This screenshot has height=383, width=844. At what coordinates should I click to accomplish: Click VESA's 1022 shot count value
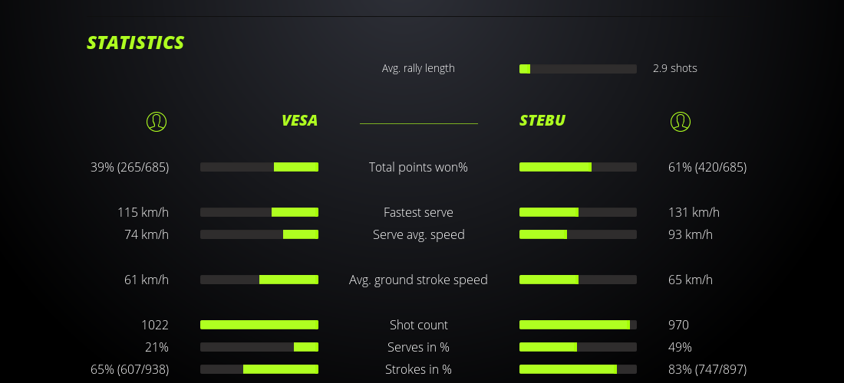click(x=154, y=325)
